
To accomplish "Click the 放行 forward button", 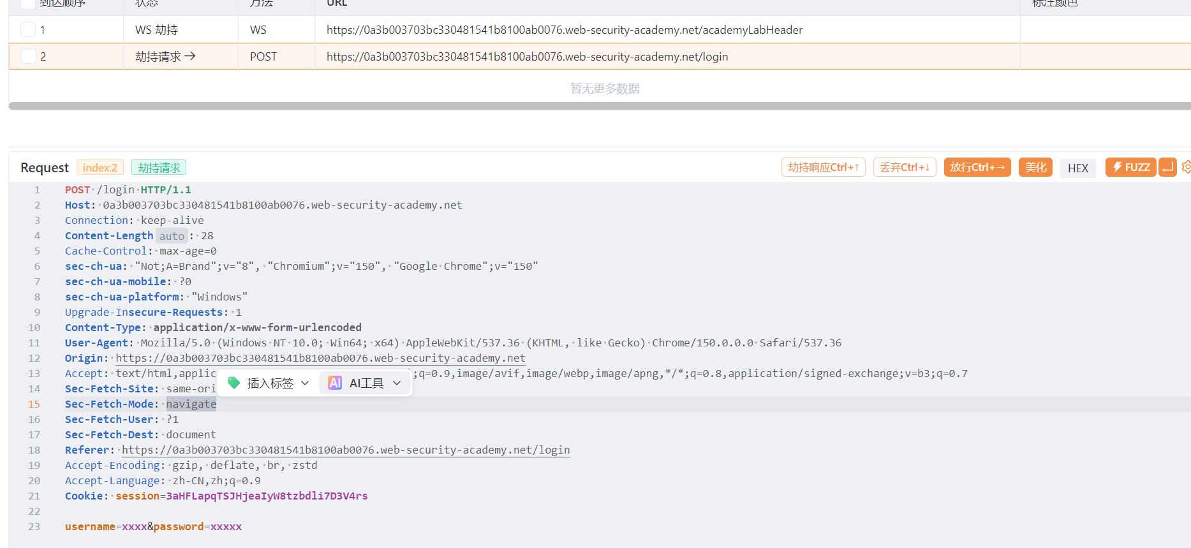I will pyautogui.click(x=977, y=167).
